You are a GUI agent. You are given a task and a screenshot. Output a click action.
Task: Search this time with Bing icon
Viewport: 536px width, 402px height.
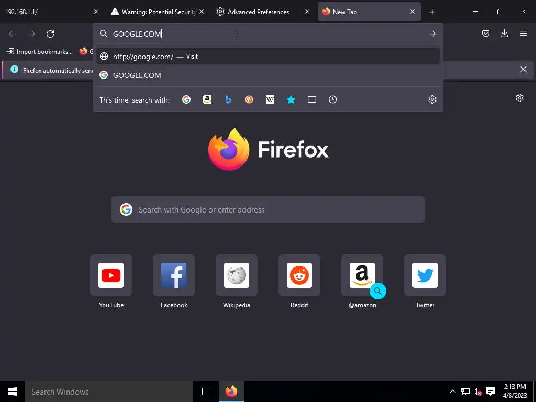[x=228, y=99]
